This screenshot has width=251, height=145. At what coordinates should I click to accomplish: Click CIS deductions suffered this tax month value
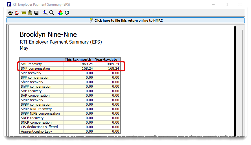[x=89, y=127]
